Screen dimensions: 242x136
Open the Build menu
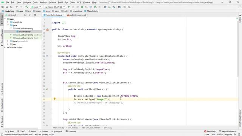[60, 3]
